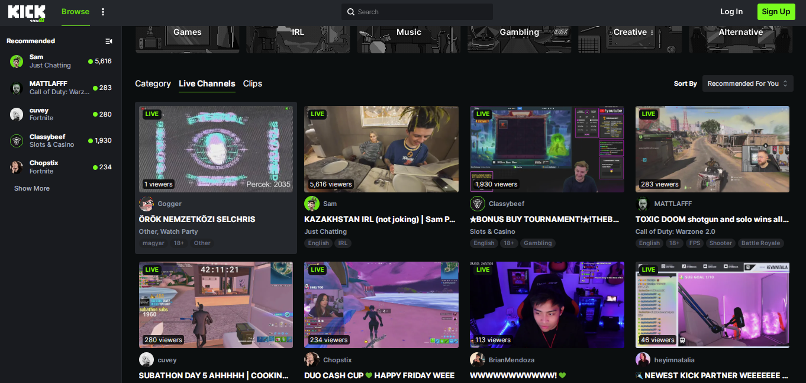Screen dimensions: 806x383
Task: Click the Log In button
Action: click(x=731, y=12)
